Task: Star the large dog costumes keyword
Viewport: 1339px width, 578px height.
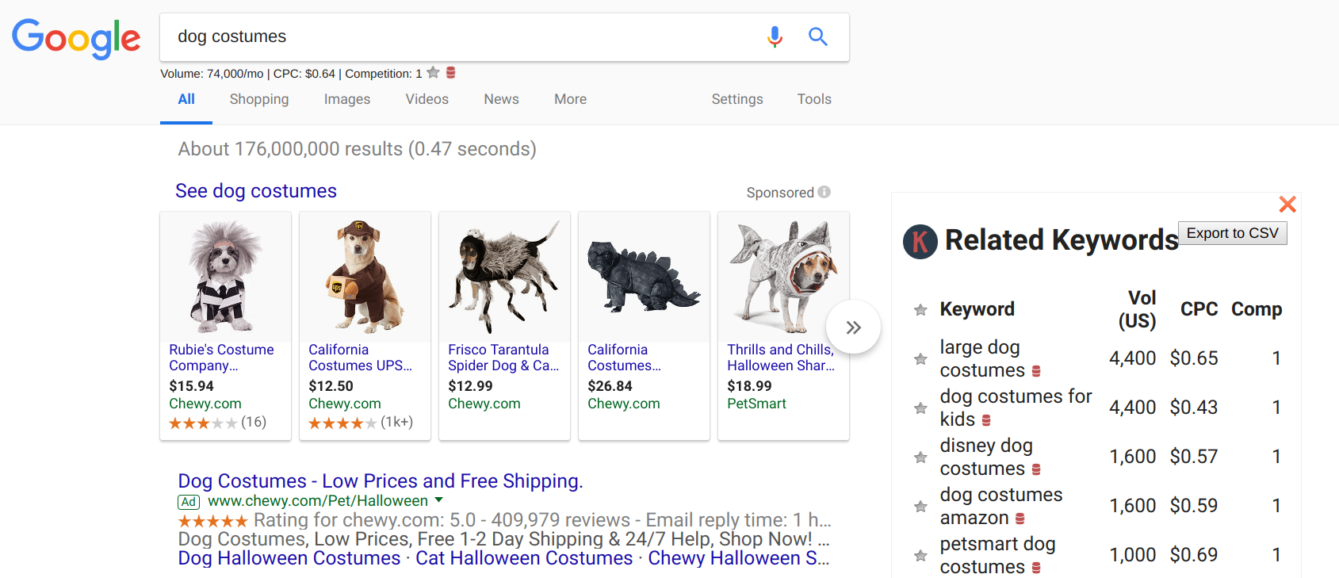Action: 920,359
